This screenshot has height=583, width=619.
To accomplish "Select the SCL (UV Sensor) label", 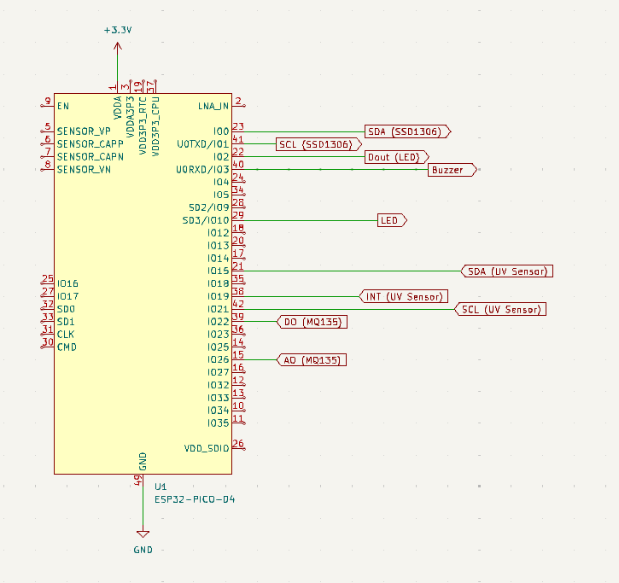I will coord(500,309).
